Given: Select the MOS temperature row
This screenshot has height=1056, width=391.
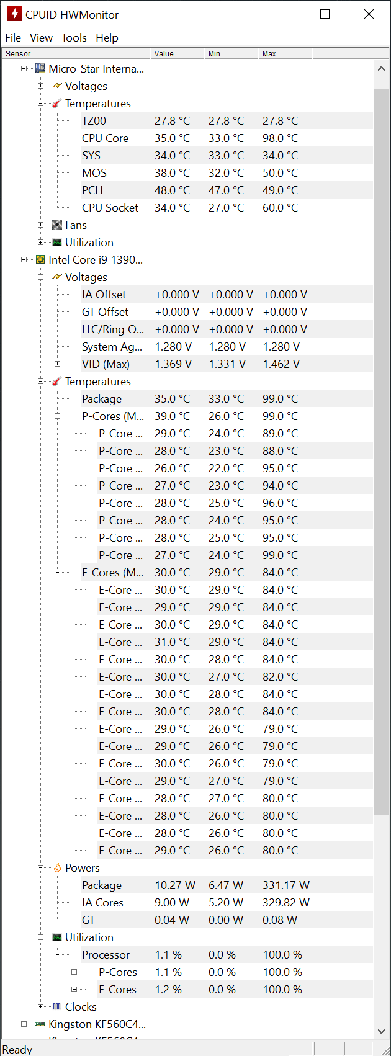Looking at the screenshot, I should (227, 173).
